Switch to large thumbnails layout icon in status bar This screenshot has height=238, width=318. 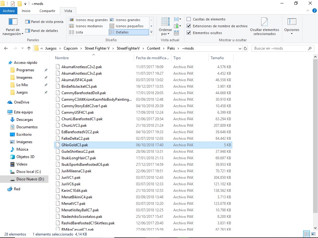click(x=314, y=234)
